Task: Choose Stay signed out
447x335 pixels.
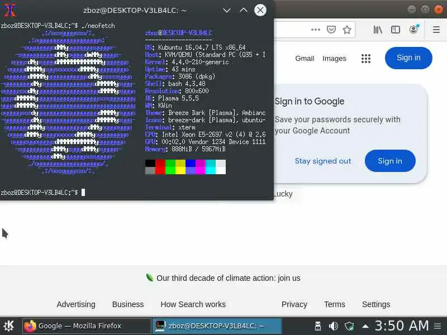Action: (x=323, y=161)
